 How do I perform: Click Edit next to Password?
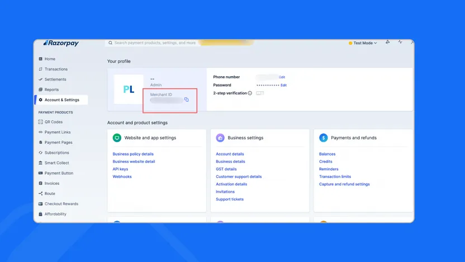tap(283, 85)
